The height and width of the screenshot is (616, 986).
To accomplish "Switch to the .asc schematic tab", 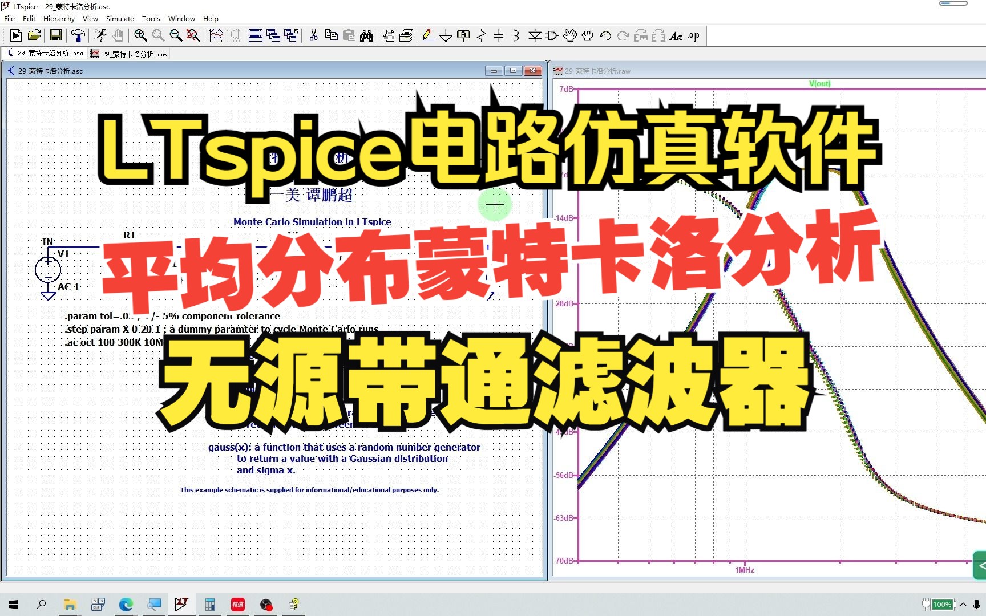I will pyautogui.click(x=45, y=53).
